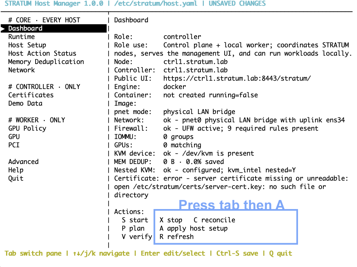
Task: Go to the Network section
Action: [x=22, y=70]
